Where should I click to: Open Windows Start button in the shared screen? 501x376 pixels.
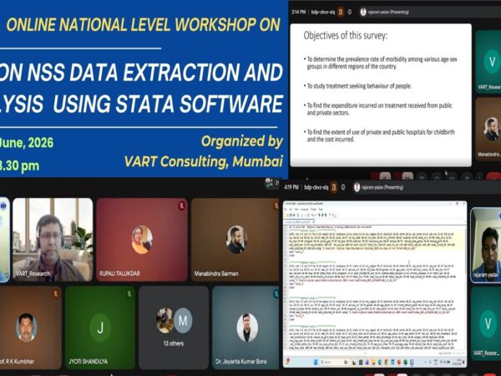point(316,362)
